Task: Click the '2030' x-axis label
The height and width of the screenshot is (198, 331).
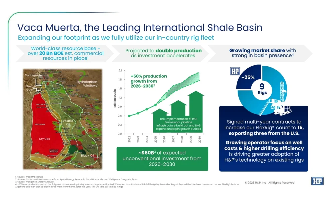Action: pos(200,139)
